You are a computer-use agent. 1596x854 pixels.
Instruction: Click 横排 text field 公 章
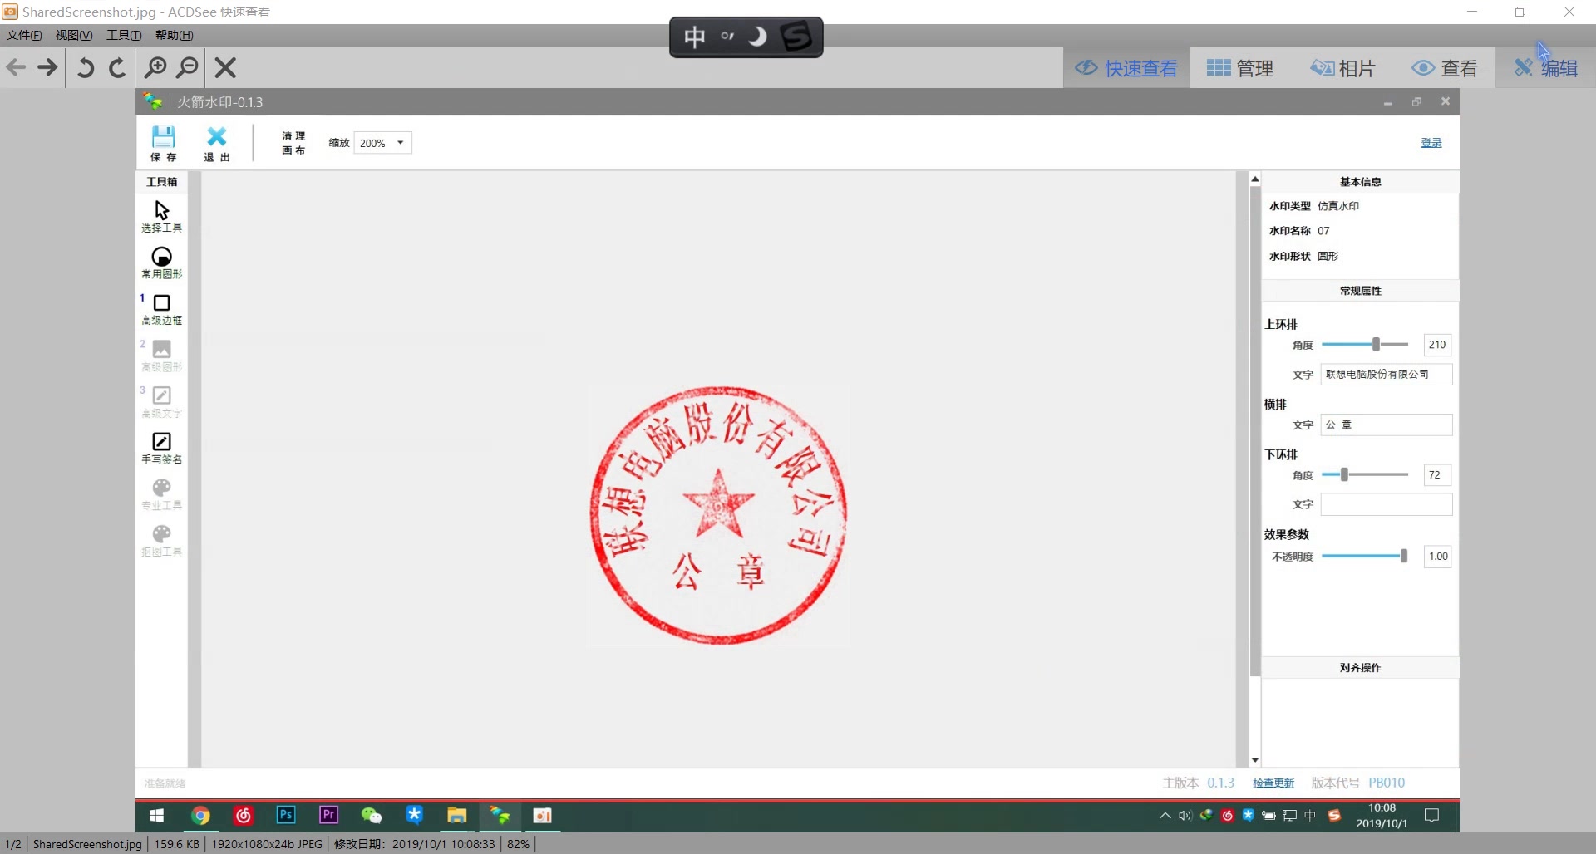(1387, 425)
